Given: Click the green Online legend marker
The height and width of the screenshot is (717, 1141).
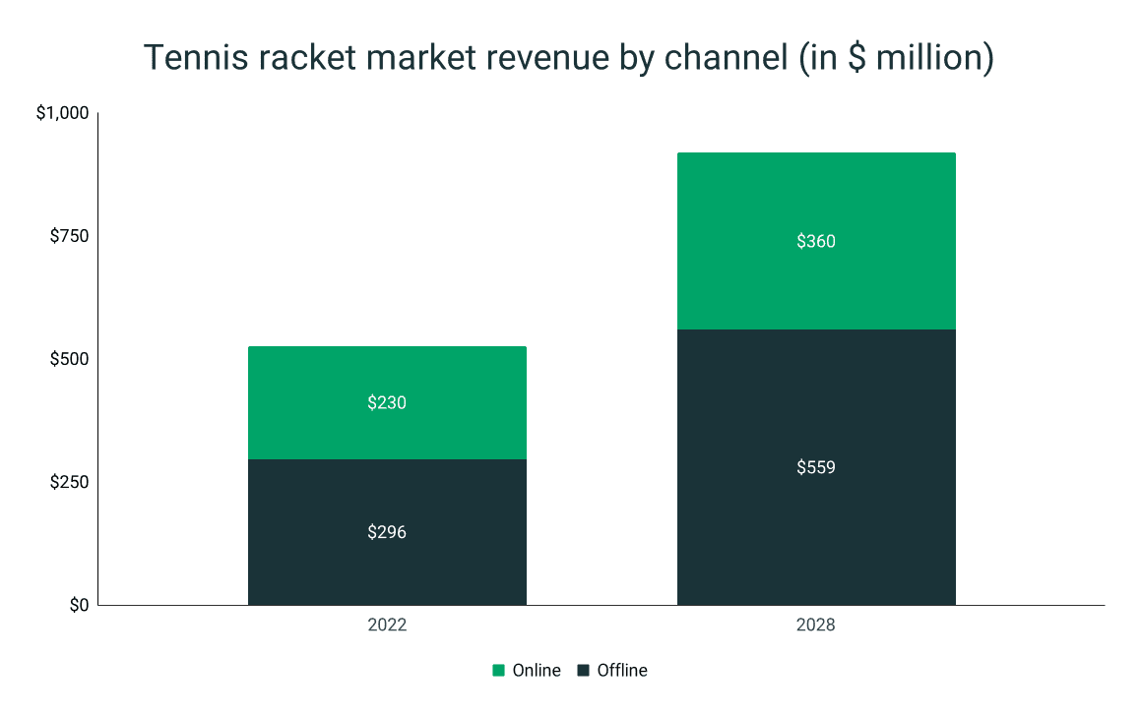Looking at the screenshot, I should 498,670.
